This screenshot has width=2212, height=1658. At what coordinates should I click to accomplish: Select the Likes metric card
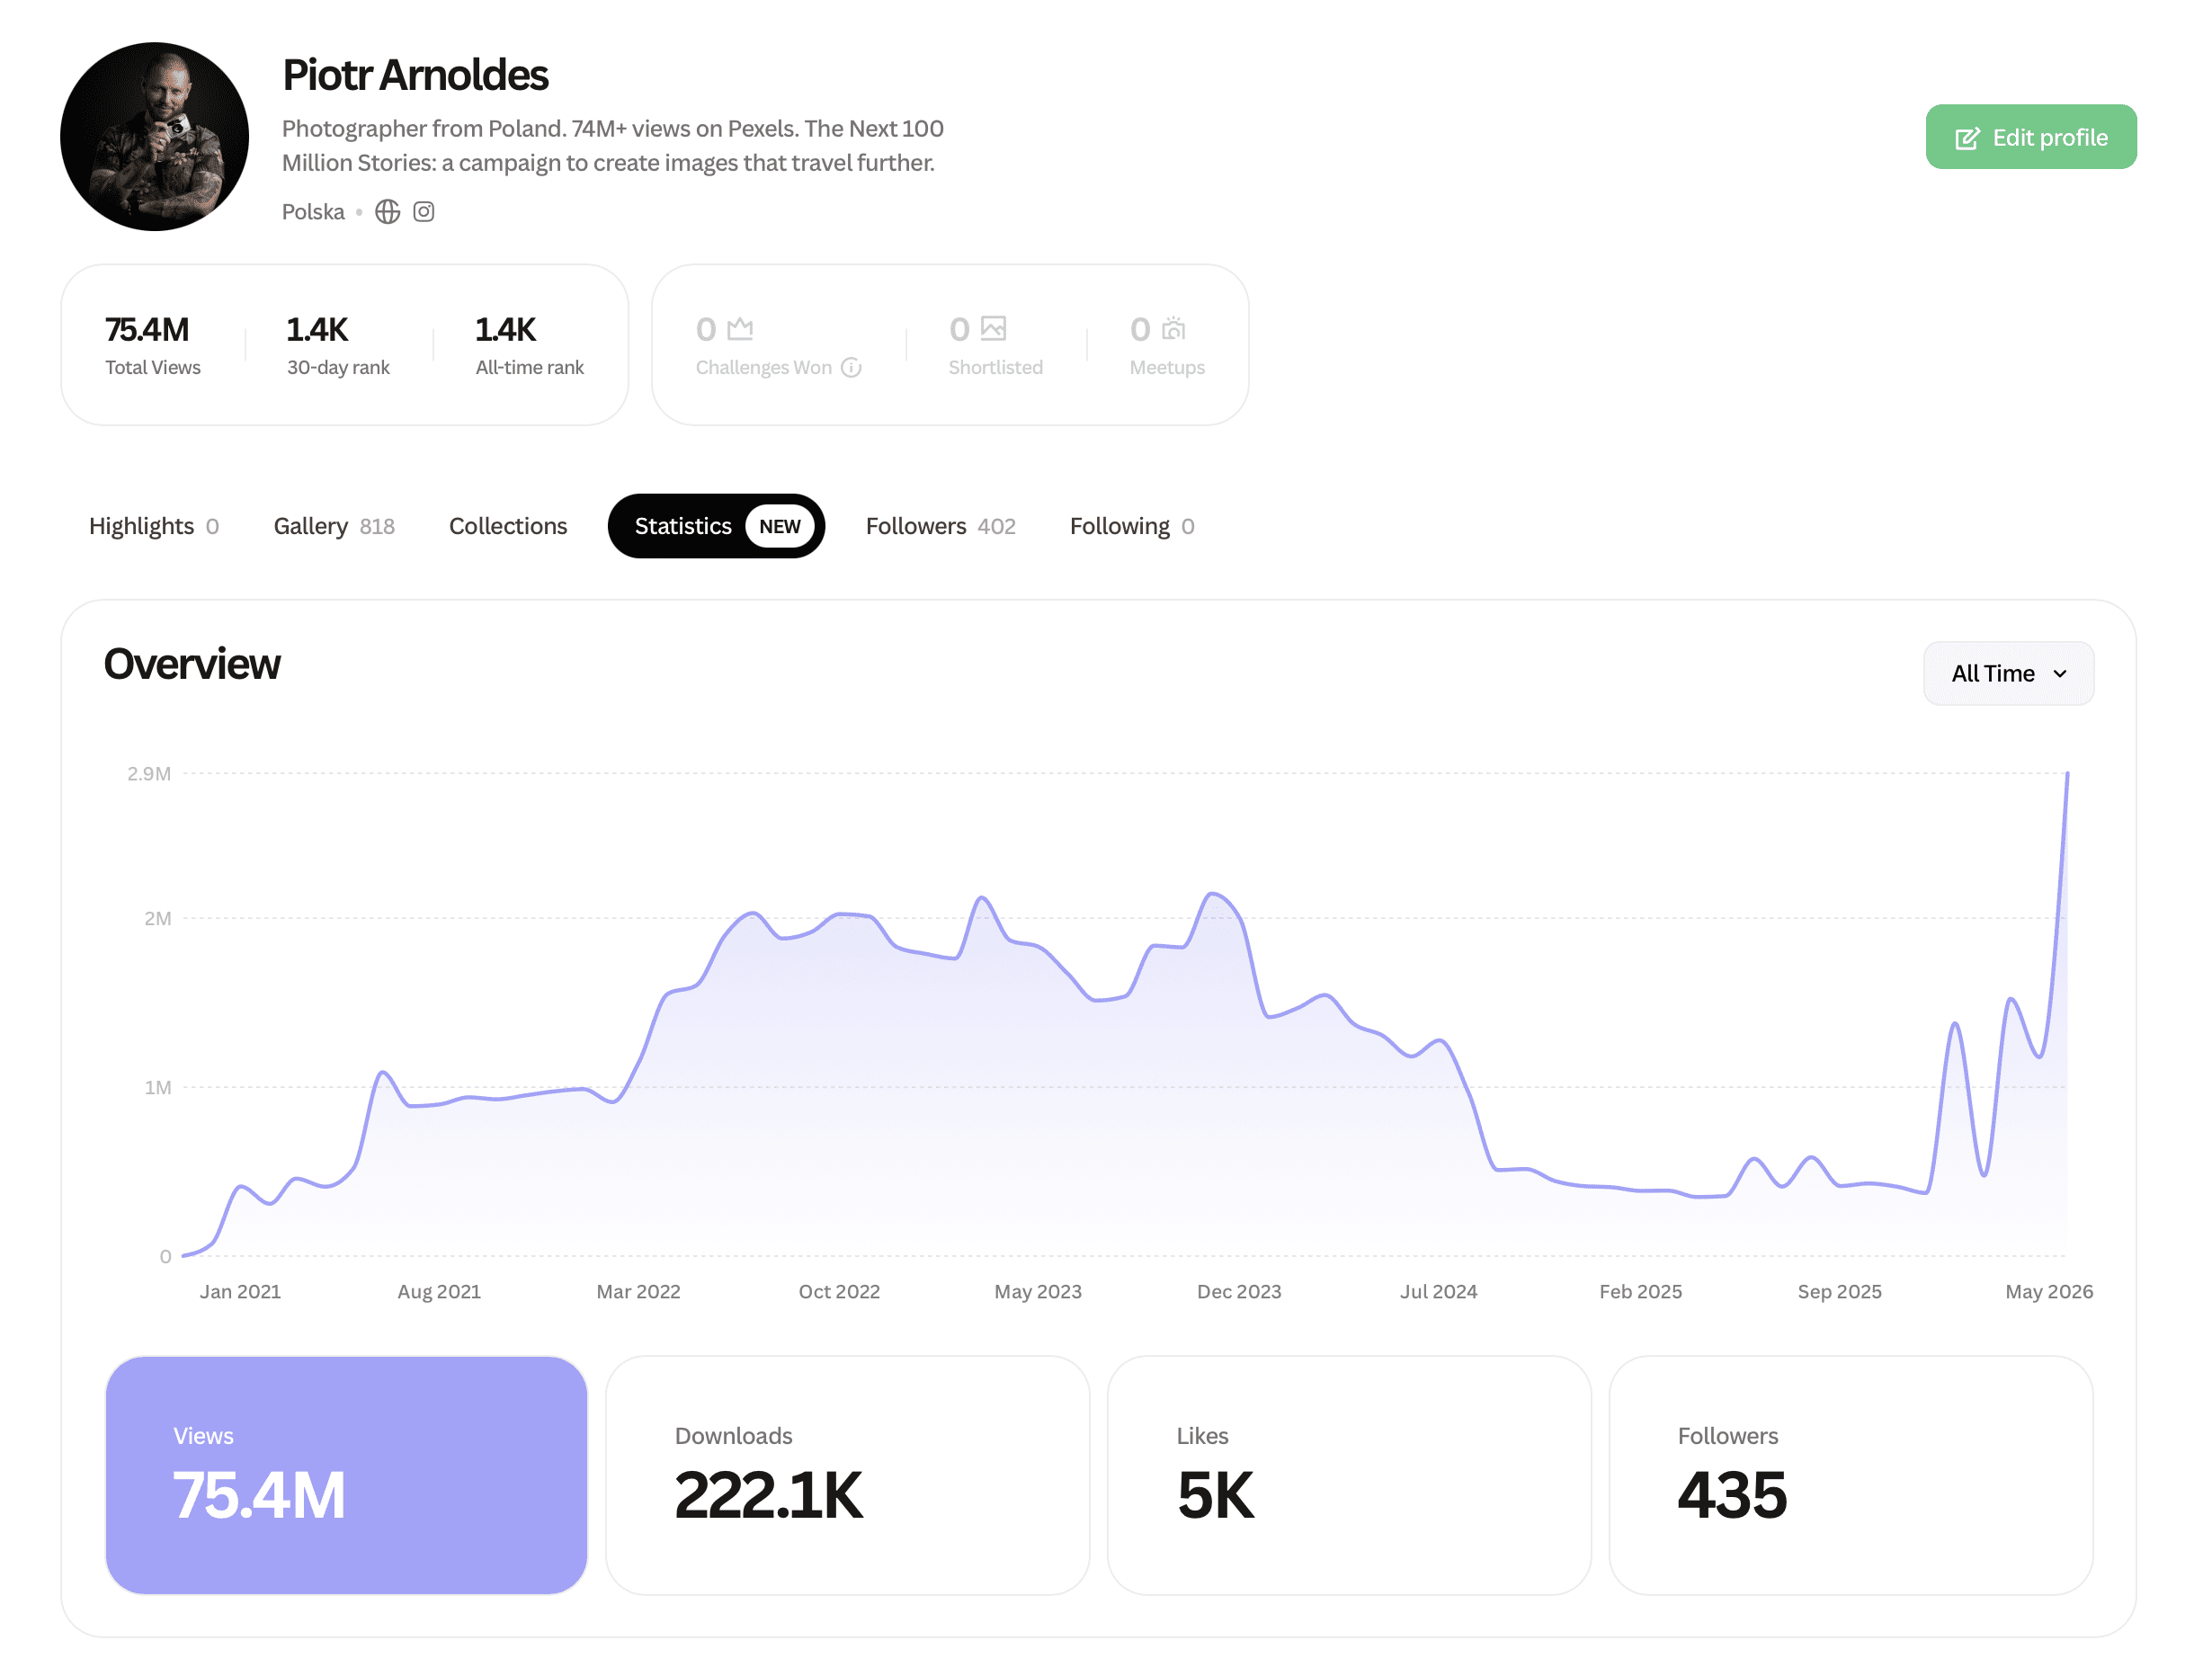pyautogui.click(x=1349, y=1475)
